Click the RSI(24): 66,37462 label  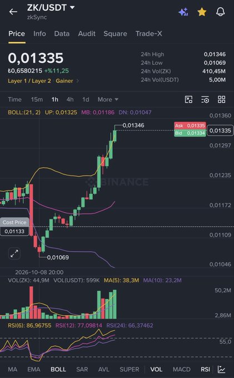130,325
